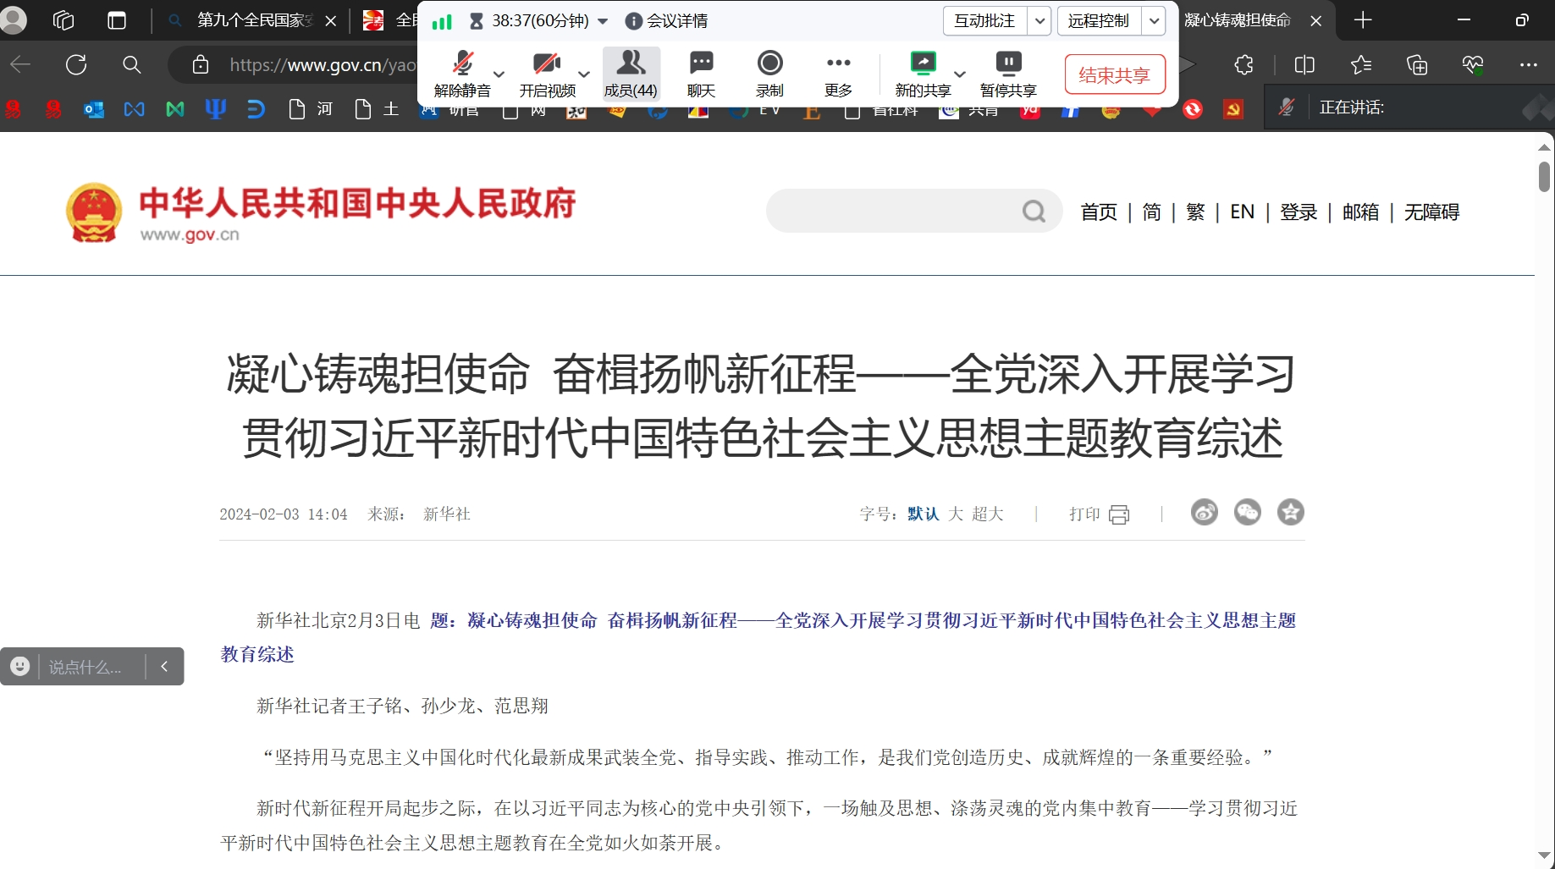
Task: Start recording with the 录制 icon
Action: click(769, 73)
